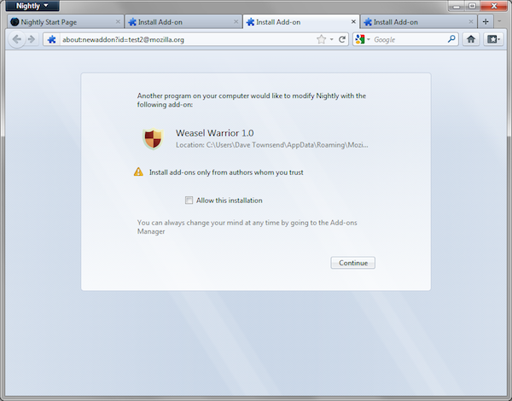Select the last Install Add-on tab
Screen dimensions: 512x401
pos(418,22)
